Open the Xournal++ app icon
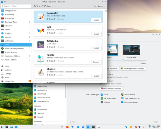This screenshot has width=161, height=129. click(x=41, y=17)
